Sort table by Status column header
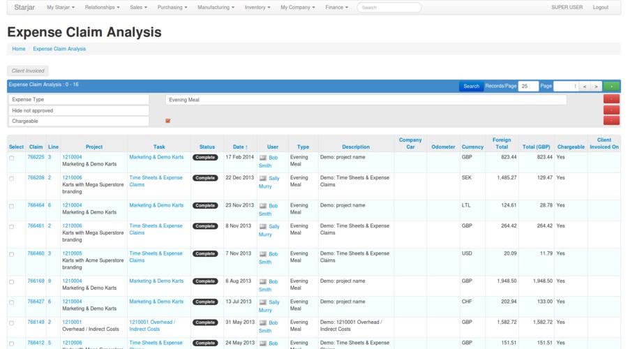Viewport: 628px width, 349px height. tap(207, 147)
